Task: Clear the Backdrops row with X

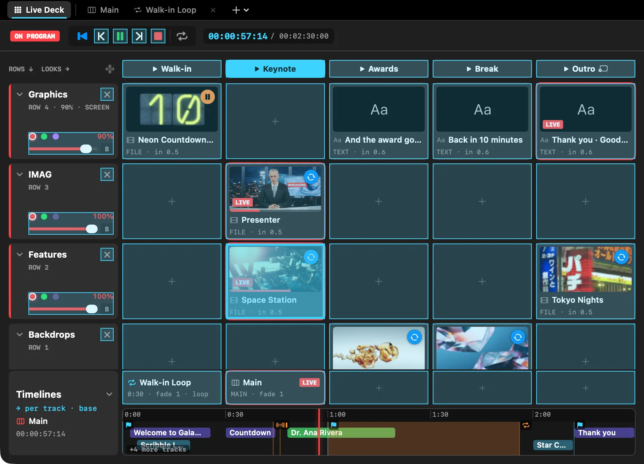Action: click(x=107, y=335)
